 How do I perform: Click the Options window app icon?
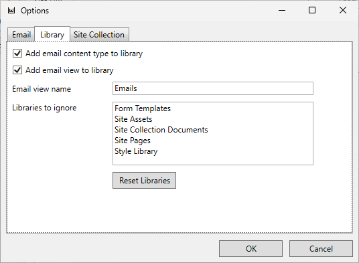[11, 11]
